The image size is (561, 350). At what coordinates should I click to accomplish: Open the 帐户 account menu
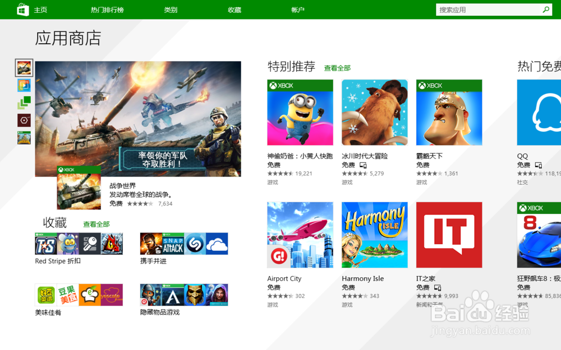[298, 10]
